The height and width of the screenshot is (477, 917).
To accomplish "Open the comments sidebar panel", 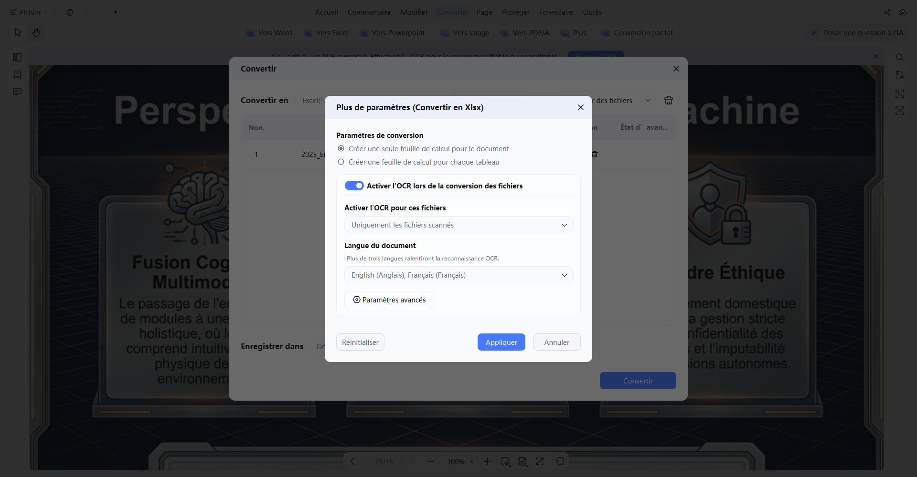I will tap(17, 92).
